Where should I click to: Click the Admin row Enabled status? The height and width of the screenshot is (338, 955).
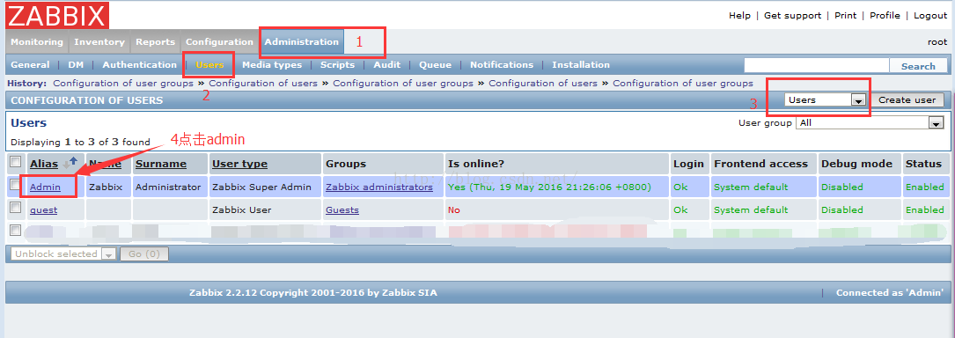924,187
